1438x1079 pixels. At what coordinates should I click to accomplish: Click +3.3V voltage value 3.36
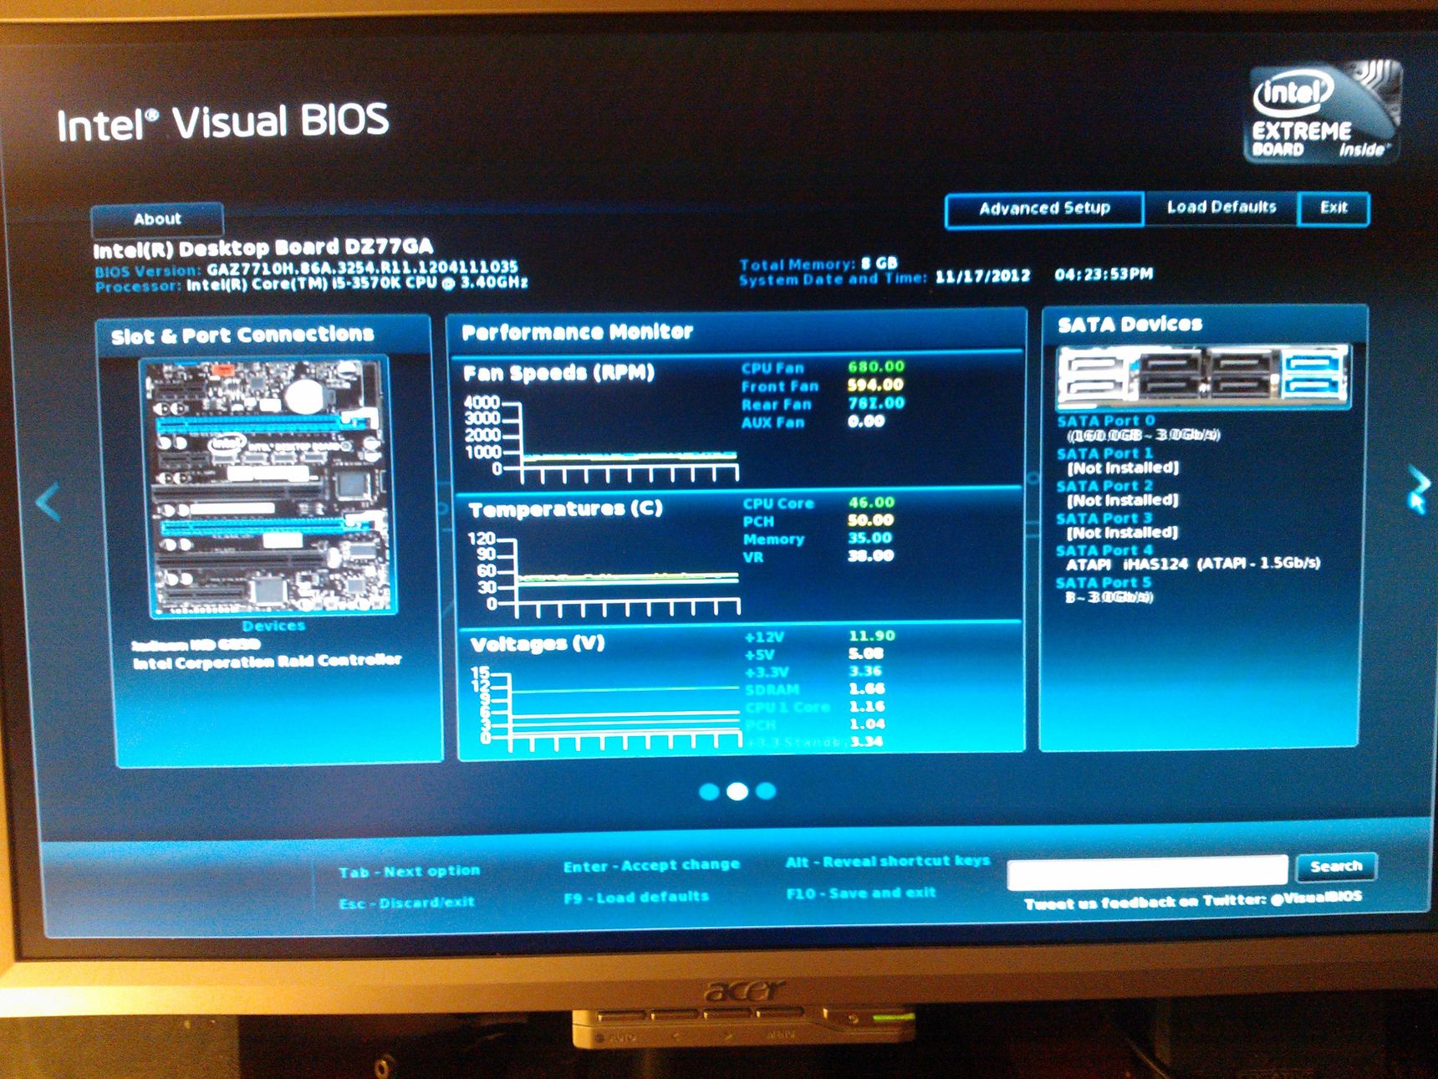[865, 671]
